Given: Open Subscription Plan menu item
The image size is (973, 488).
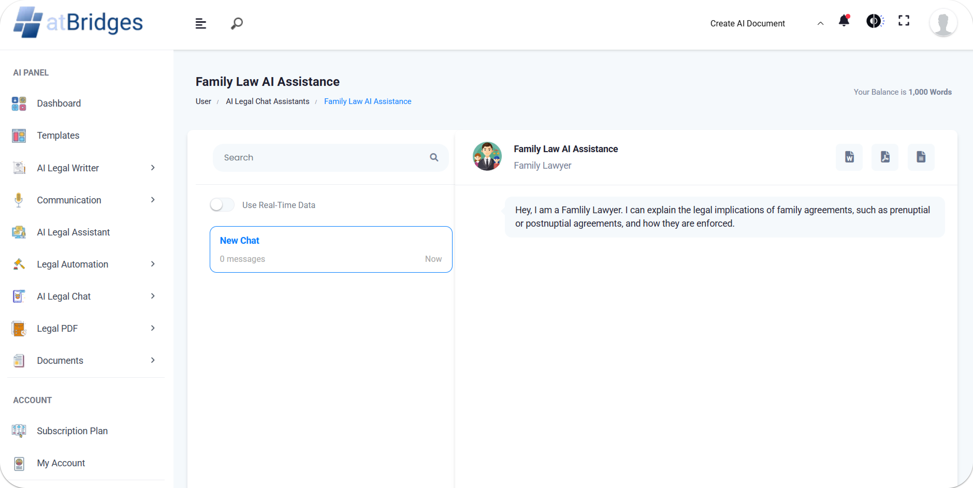Looking at the screenshot, I should pos(72,431).
